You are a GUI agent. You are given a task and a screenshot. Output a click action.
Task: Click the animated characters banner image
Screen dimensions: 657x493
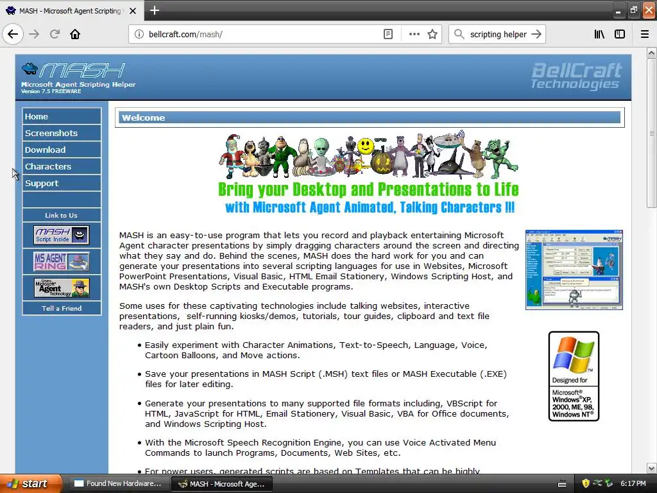368,154
